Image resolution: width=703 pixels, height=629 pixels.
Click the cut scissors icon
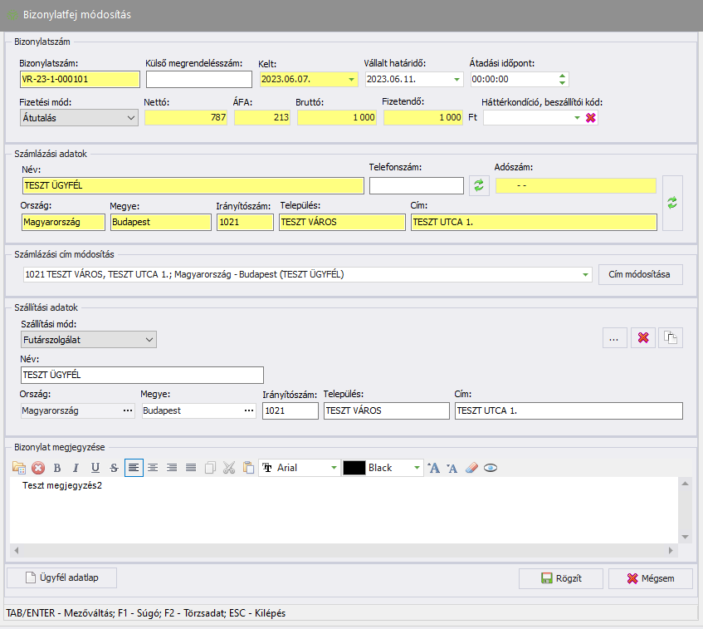click(229, 468)
